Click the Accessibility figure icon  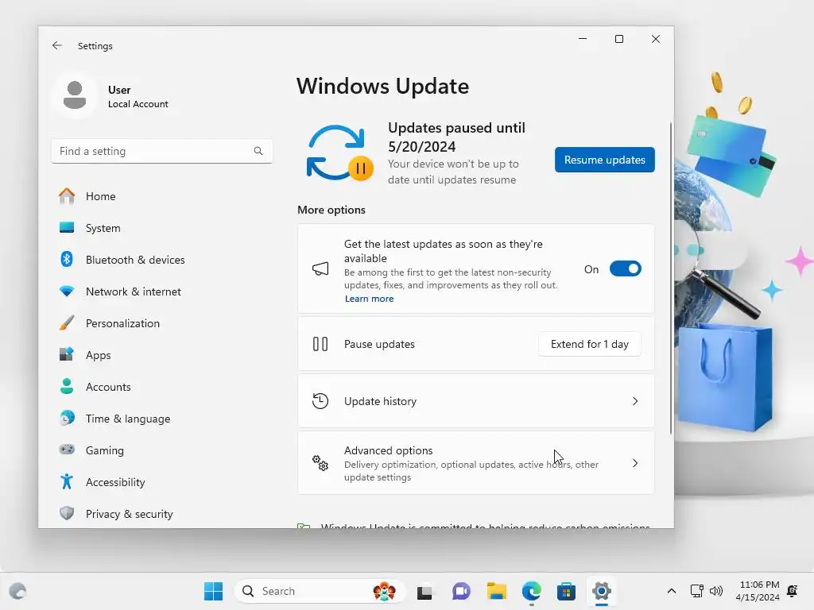point(67,481)
